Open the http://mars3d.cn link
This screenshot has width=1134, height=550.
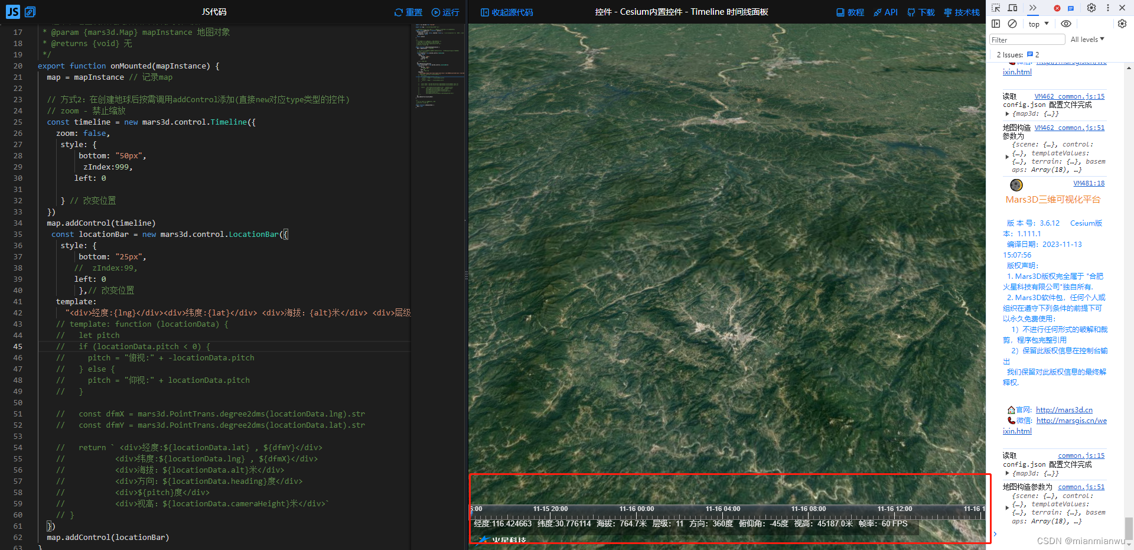click(x=1064, y=409)
